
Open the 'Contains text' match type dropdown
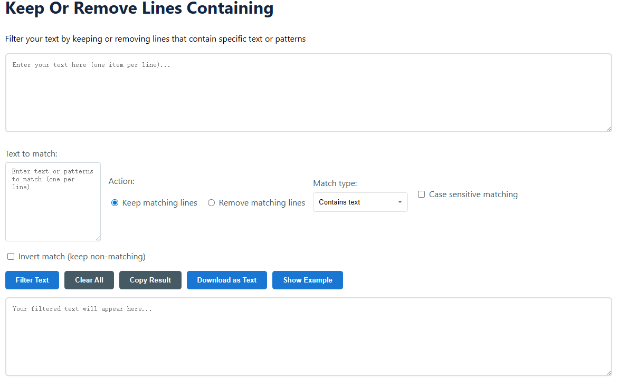pyautogui.click(x=360, y=202)
